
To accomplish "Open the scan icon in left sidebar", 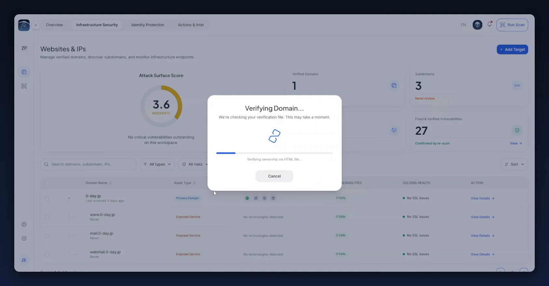I will [24, 86].
